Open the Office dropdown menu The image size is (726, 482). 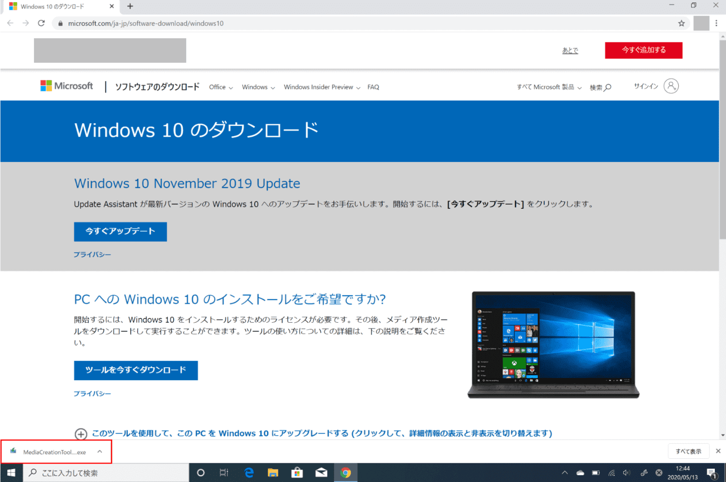221,87
